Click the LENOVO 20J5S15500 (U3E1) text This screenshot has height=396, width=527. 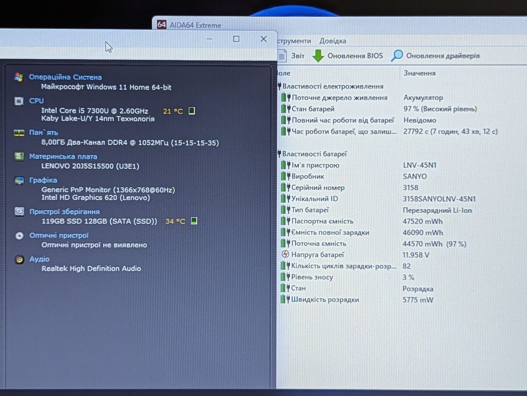point(90,166)
